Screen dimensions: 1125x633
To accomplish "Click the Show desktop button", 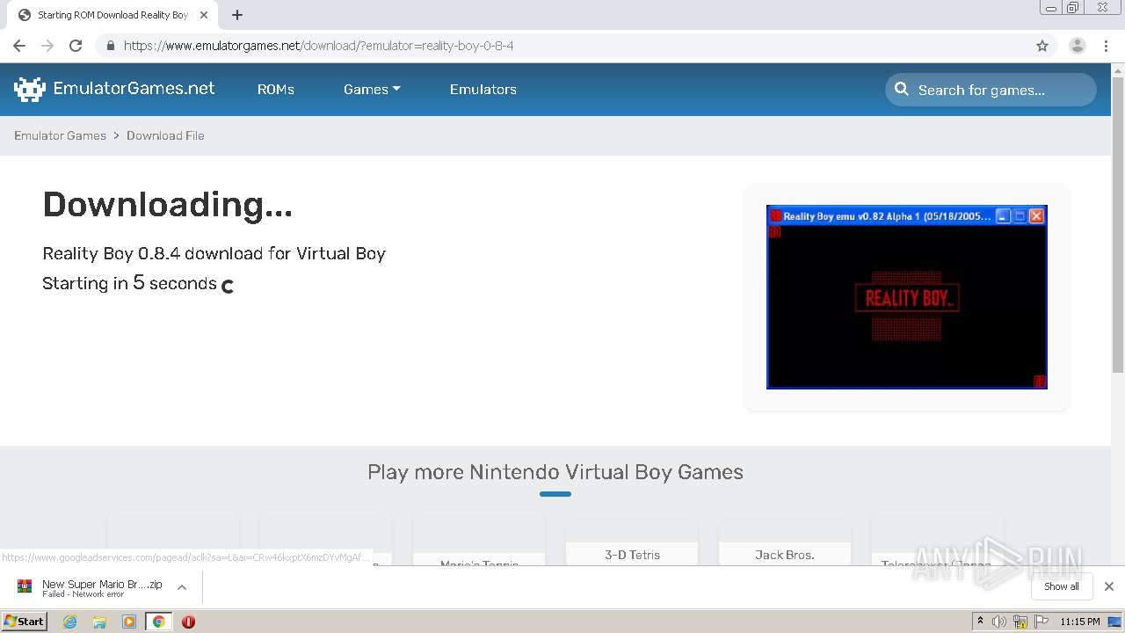I will tap(1116, 622).
